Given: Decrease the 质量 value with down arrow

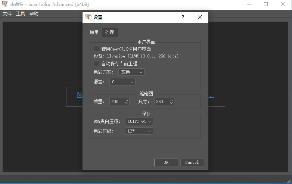Looking at the screenshot, I should (x=127, y=103).
